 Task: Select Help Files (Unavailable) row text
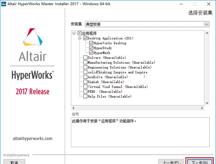[x=110, y=96]
